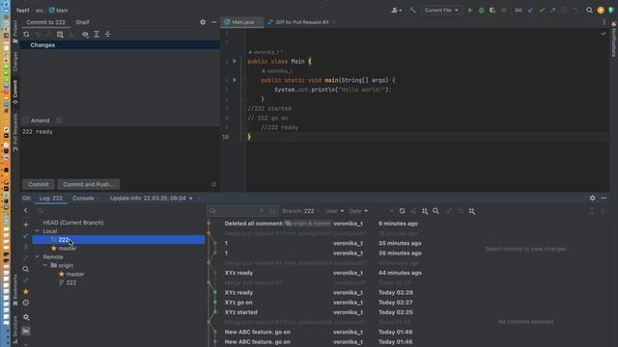Select remote origin master branch
The width and height of the screenshot is (618, 347).
click(75, 274)
